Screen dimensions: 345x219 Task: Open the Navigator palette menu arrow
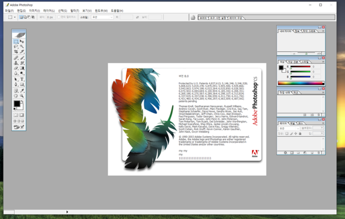pyautogui.click(x=323, y=31)
